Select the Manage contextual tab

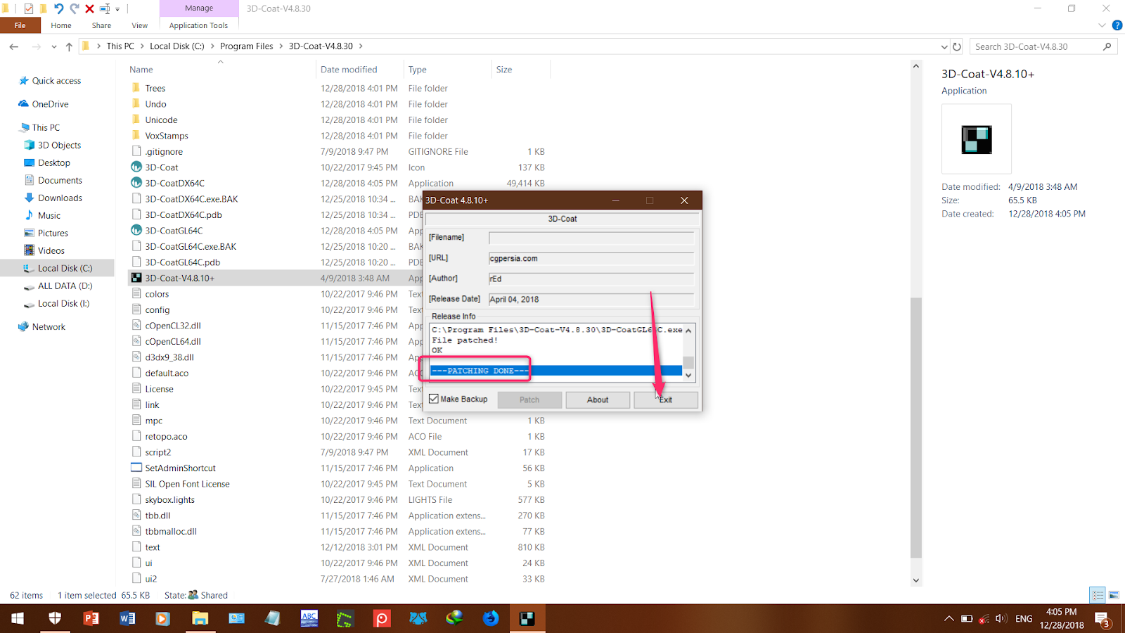[x=199, y=8]
